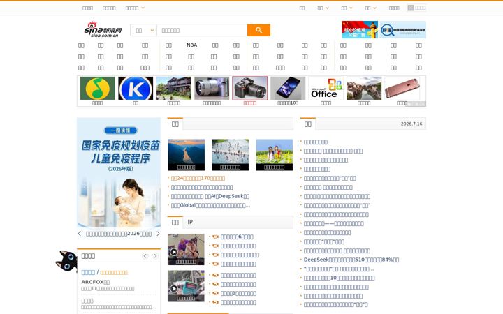Screen dimensions: 503x314
Task: Open the green and yellow music app icon
Action: [98, 88]
